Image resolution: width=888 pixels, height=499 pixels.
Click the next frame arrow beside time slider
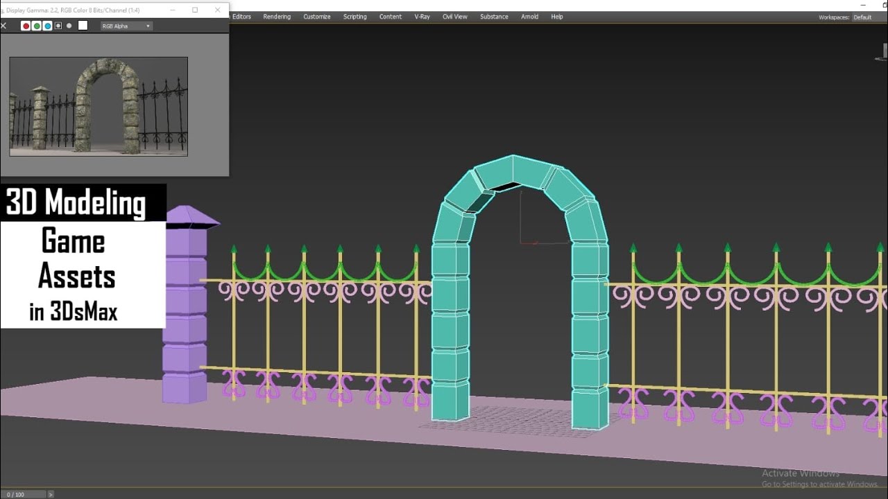[x=50, y=494]
